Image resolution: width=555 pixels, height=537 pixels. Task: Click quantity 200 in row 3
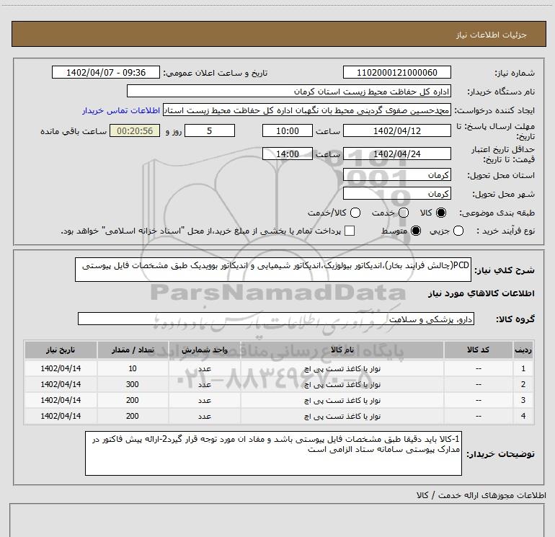click(x=133, y=401)
